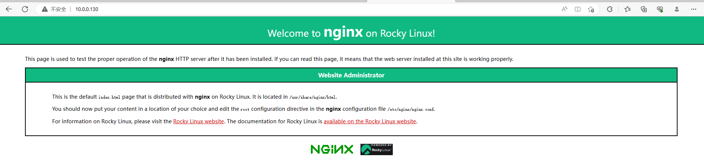
Task: Click the Website Administrator heading
Action: tap(351, 75)
